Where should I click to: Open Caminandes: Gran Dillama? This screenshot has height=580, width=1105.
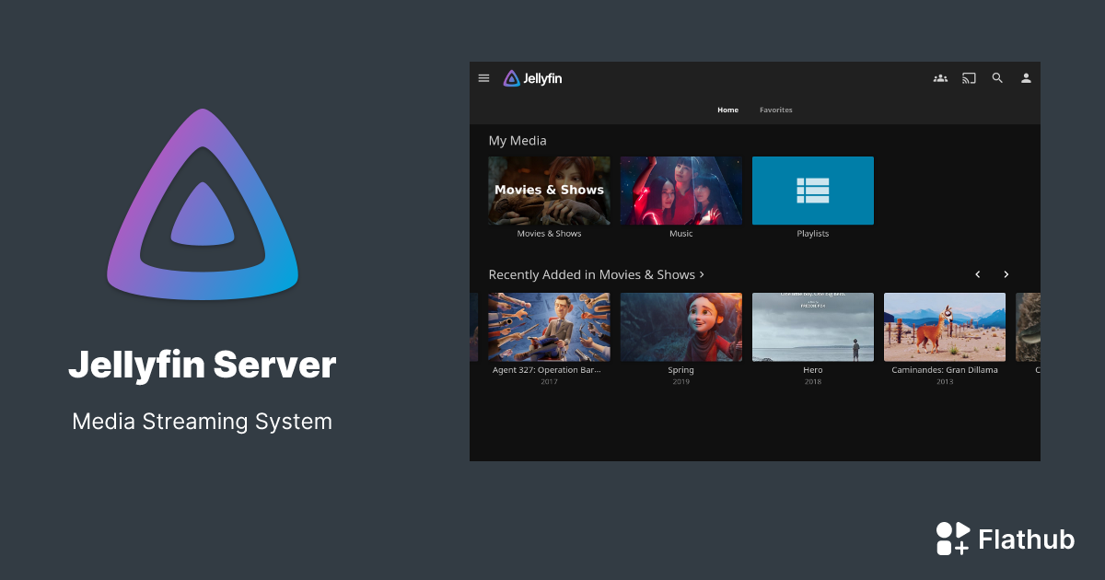(944, 327)
